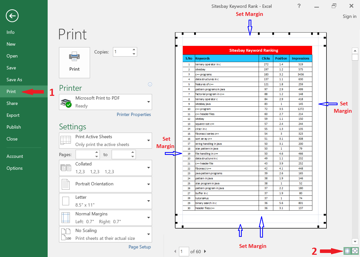Click the preview scrollbar down arrow
This screenshot has height=257, width=360.
coord(355,242)
